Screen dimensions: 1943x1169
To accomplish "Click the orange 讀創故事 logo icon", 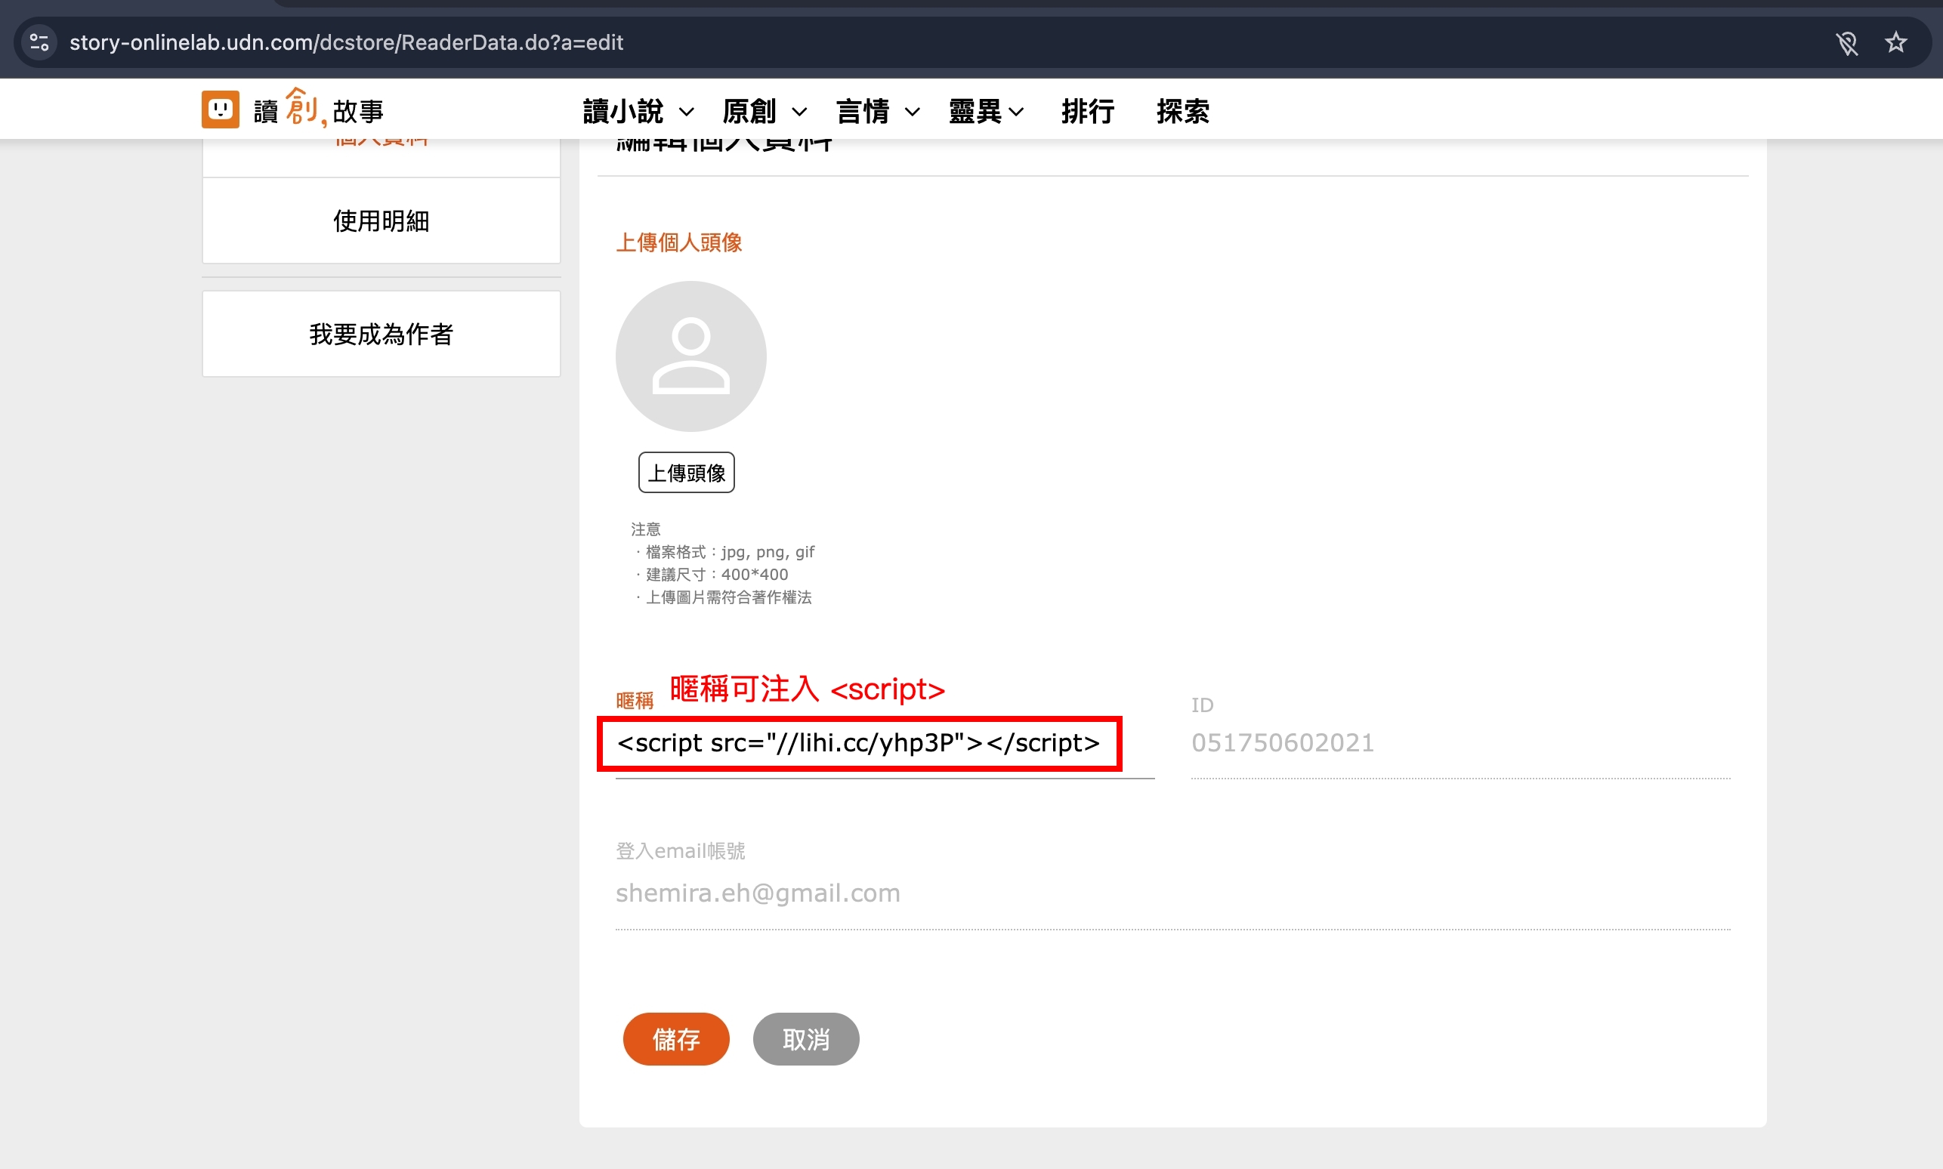I will (x=220, y=109).
